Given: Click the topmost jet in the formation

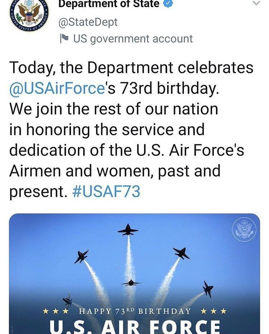Looking at the screenshot, I should click(x=128, y=230).
